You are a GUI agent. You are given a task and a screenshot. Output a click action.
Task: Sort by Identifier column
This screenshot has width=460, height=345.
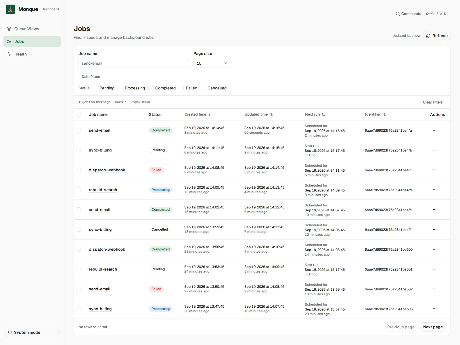[x=375, y=114]
